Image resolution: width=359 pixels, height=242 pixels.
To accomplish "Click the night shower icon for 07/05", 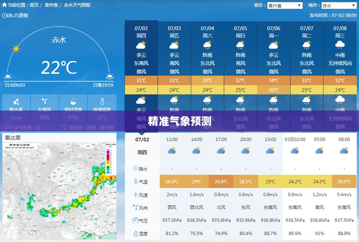I will 240,100.
